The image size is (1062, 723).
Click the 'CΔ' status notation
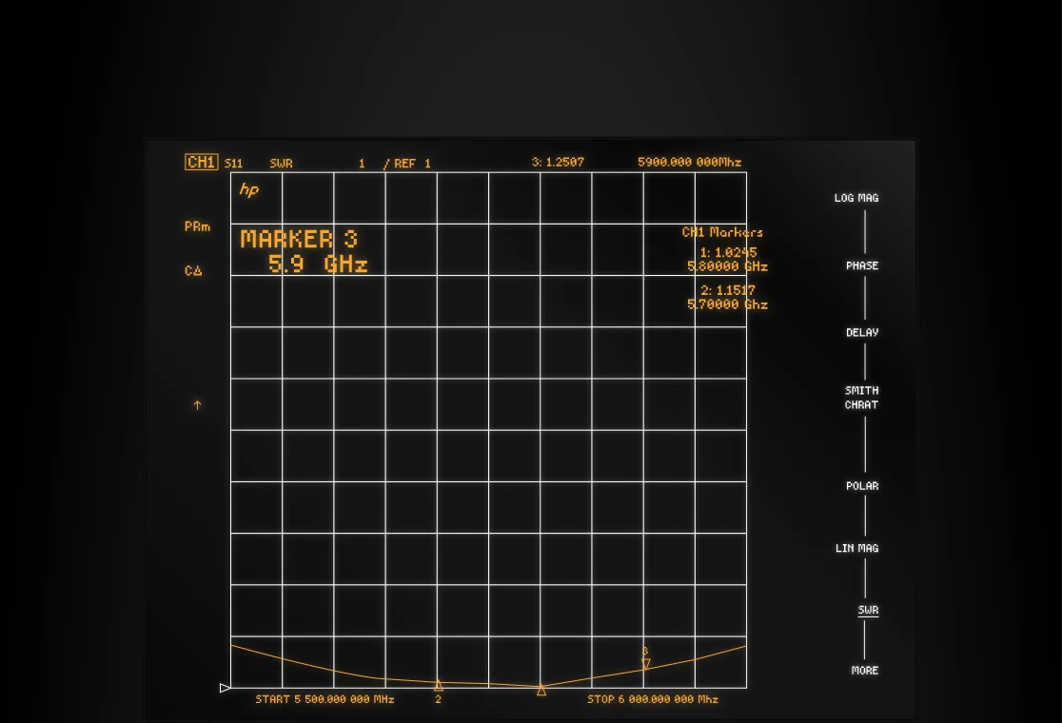[193, 271]
